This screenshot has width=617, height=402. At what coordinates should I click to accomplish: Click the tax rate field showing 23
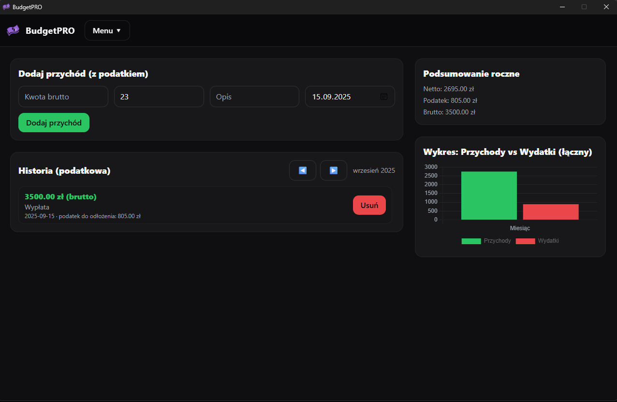pos(159,97)
